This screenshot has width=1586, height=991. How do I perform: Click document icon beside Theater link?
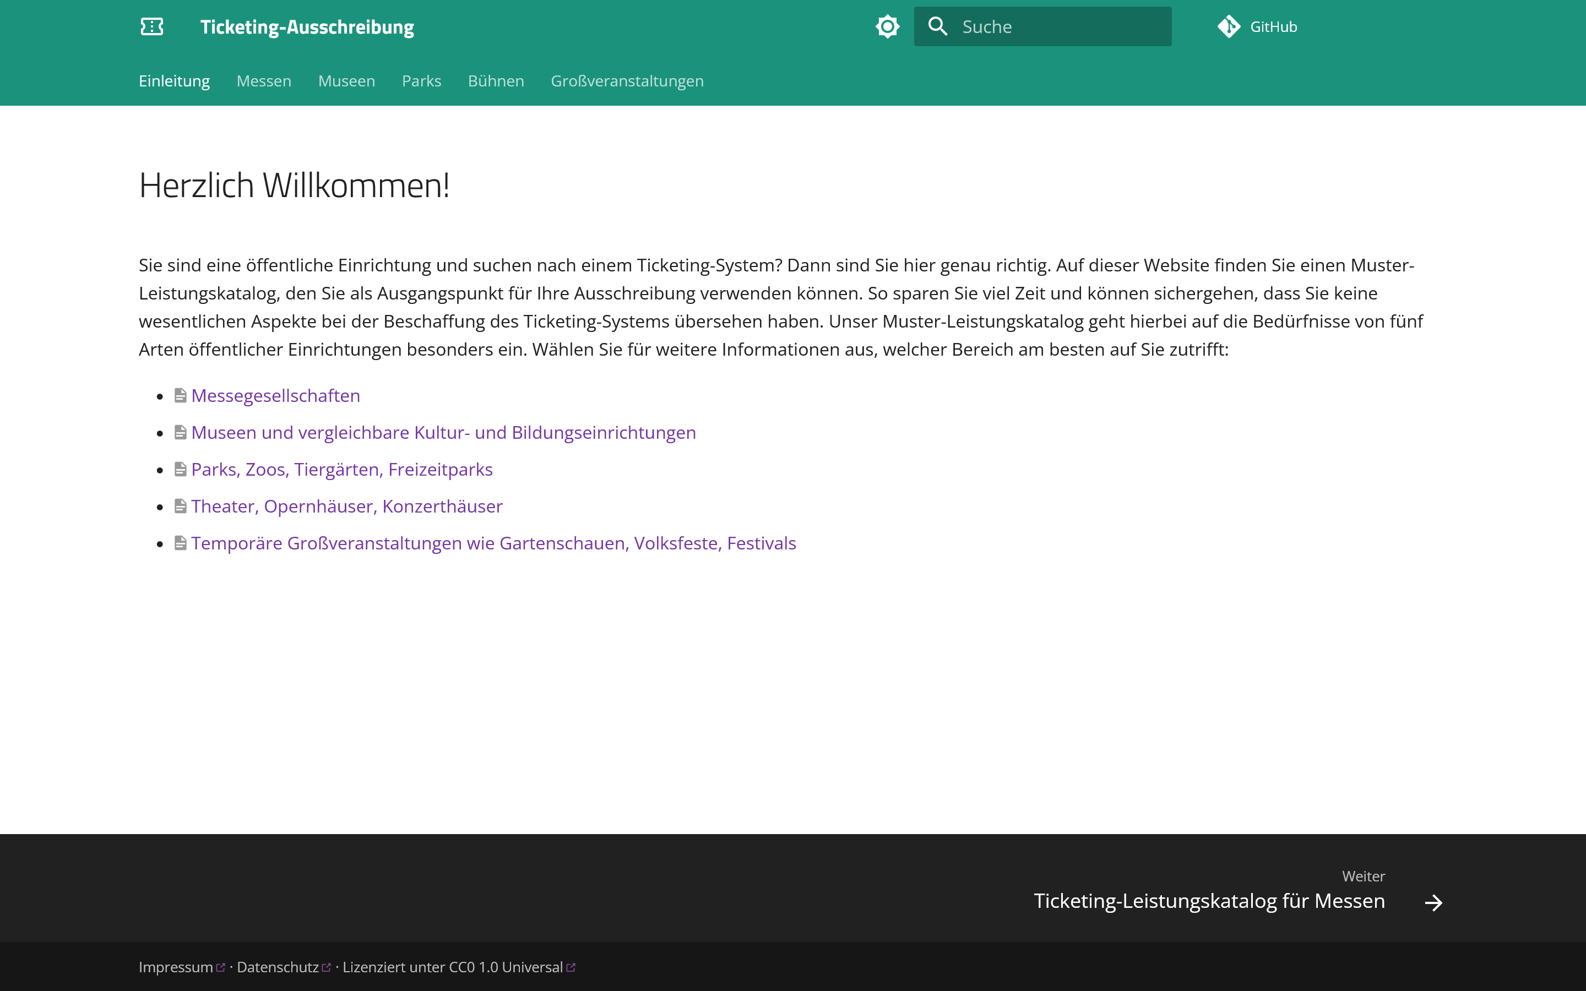pos(180,506)
